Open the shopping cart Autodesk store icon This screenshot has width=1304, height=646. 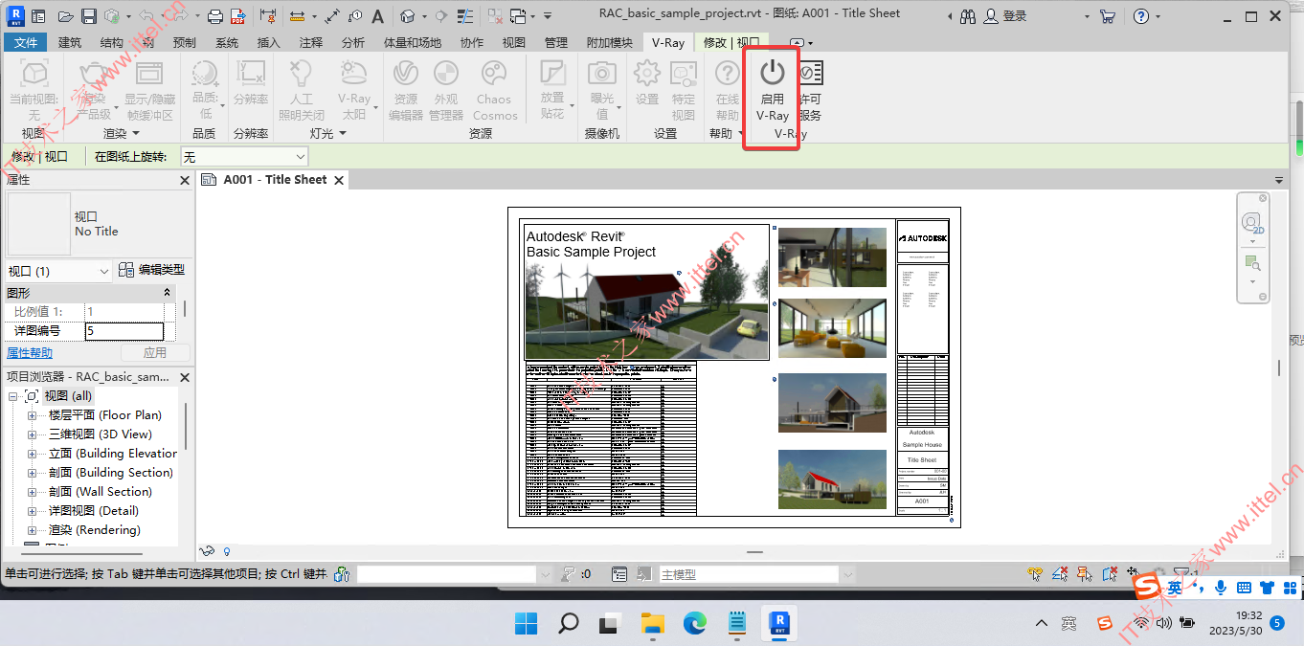1108,16
